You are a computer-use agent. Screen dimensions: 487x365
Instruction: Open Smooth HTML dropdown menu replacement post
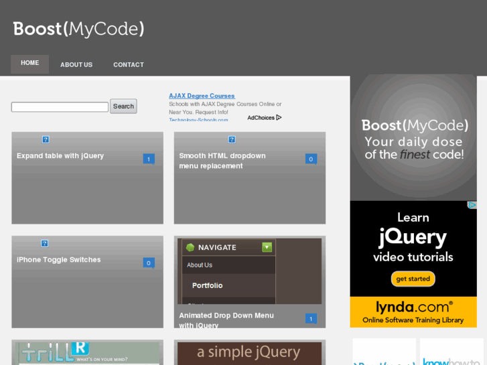(x=222, y=161)
